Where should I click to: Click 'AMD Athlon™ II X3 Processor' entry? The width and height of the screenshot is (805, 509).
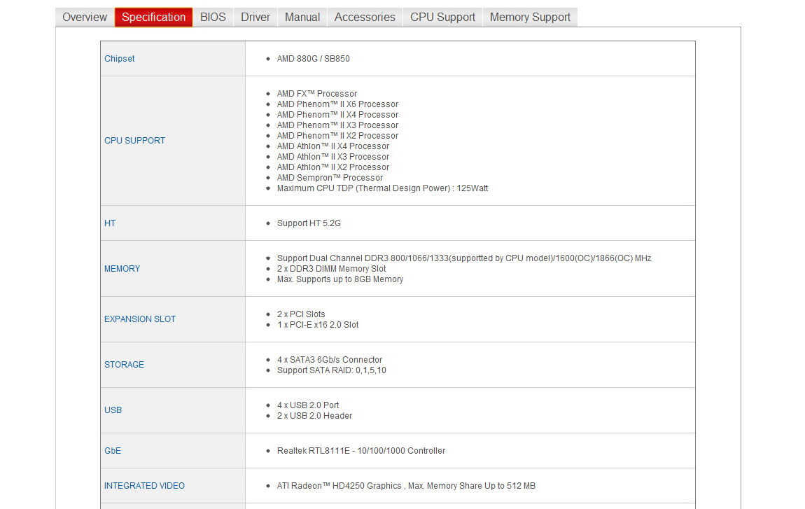[333, 157]
